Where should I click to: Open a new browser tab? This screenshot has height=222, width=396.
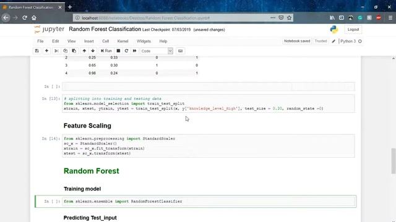click(x=70, y=7)
